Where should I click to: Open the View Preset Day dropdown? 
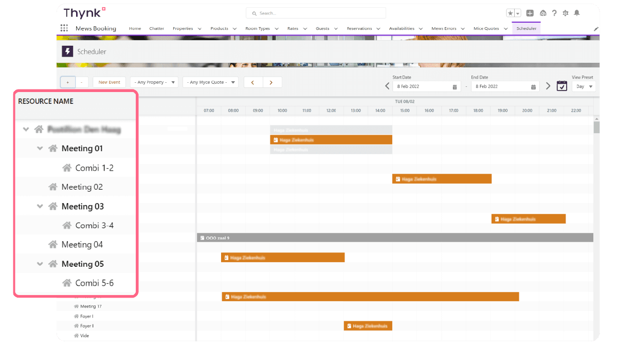[584, 86]
